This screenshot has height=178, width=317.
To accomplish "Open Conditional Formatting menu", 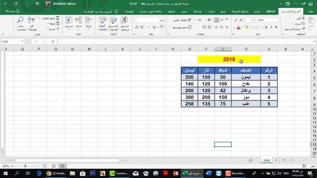I will [x=124, y=24].
